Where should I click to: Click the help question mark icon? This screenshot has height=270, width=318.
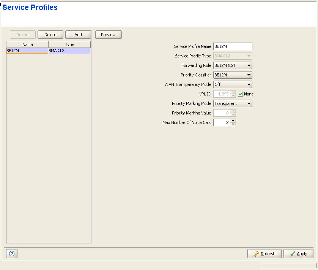[x=11, y=254]
